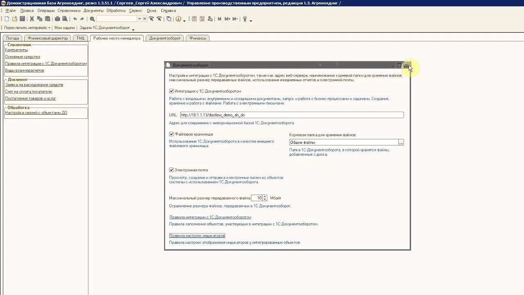The width and height of the screenshot is (524, 295).
Task: Click the Общие файлы folder field
Action: [343, 142]
